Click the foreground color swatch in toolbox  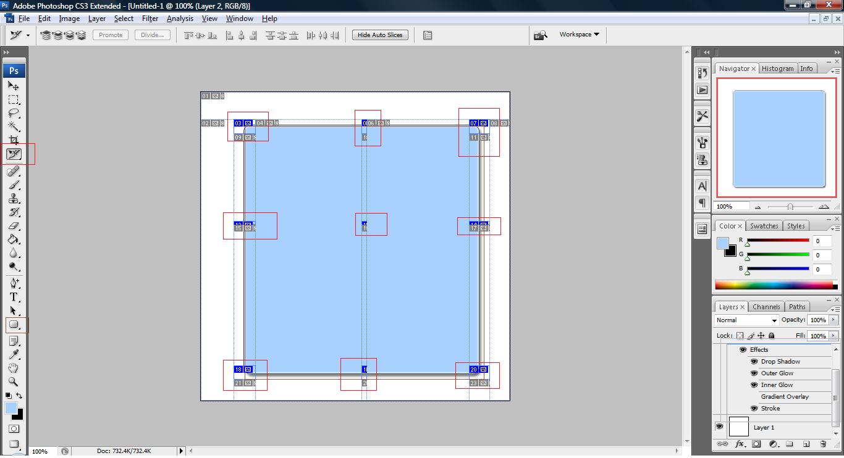click(x=11, y=408)
